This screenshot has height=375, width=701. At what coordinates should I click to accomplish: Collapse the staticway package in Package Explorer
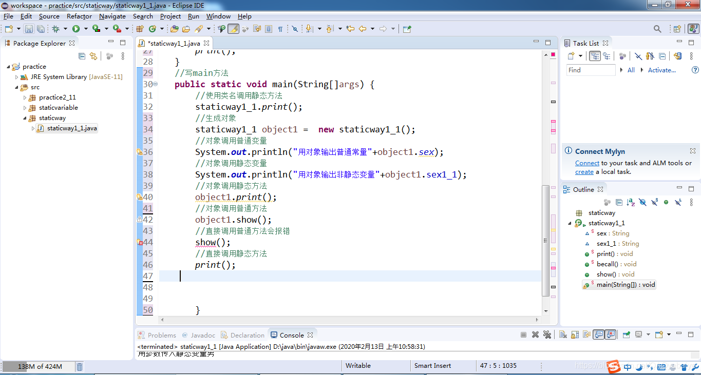[x=25, y=118]
